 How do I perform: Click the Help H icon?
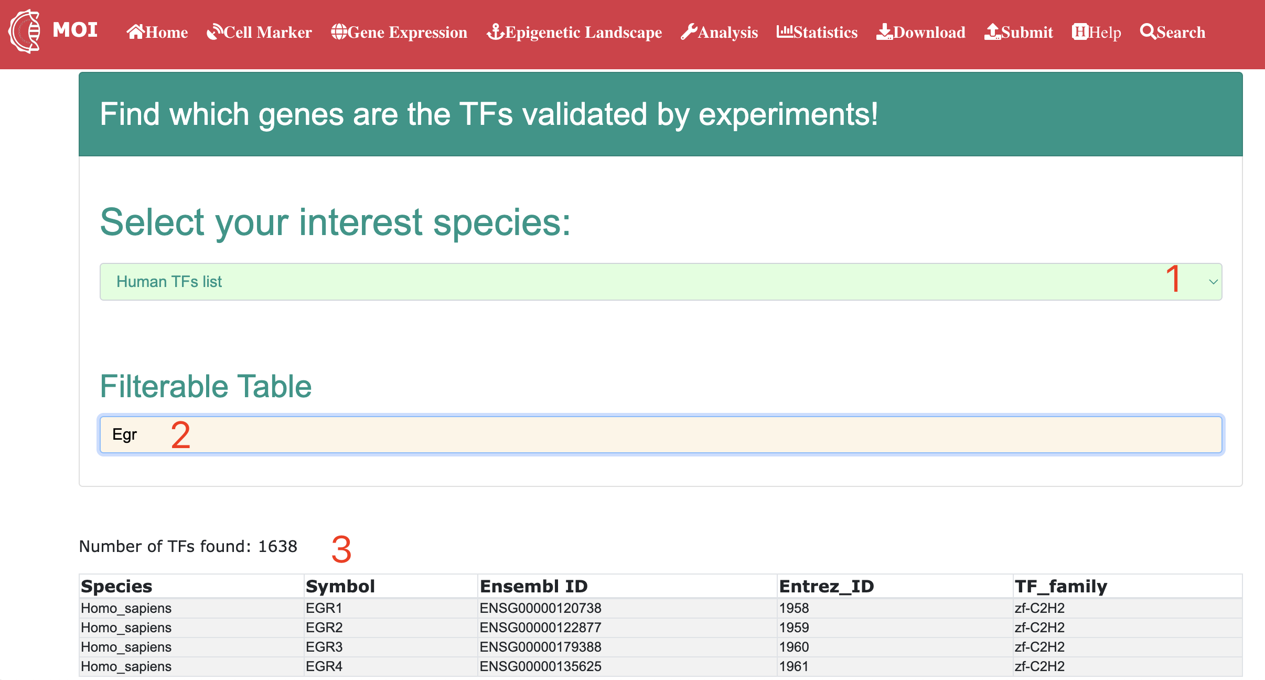pos(1080,31)
